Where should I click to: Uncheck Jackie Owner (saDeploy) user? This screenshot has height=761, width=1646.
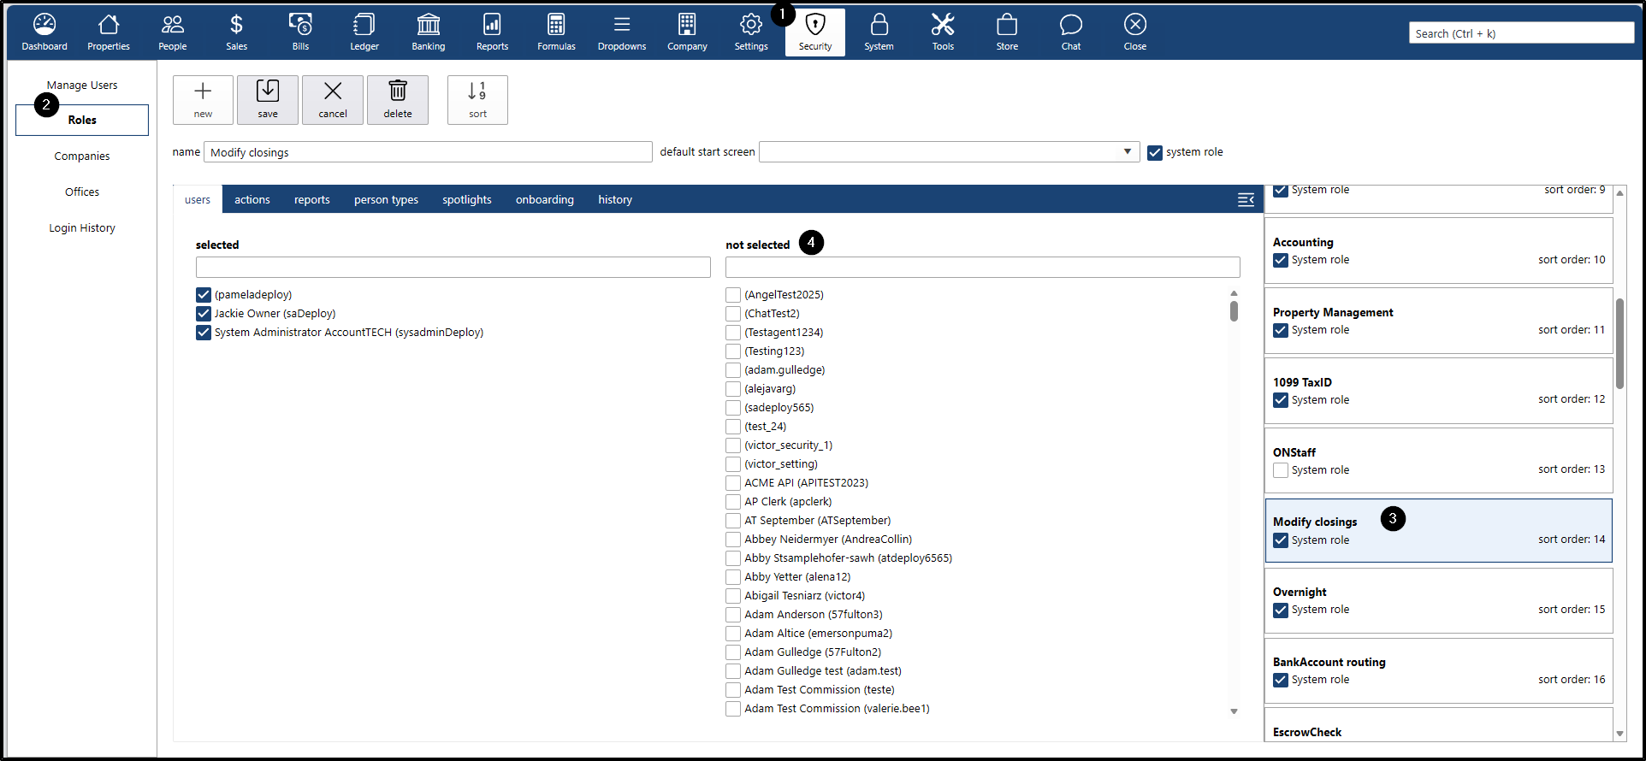tap(204, 314)
